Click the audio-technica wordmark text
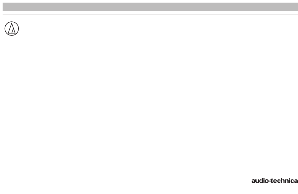The height and width of the screenshot is (194, 298). (274, 181)
